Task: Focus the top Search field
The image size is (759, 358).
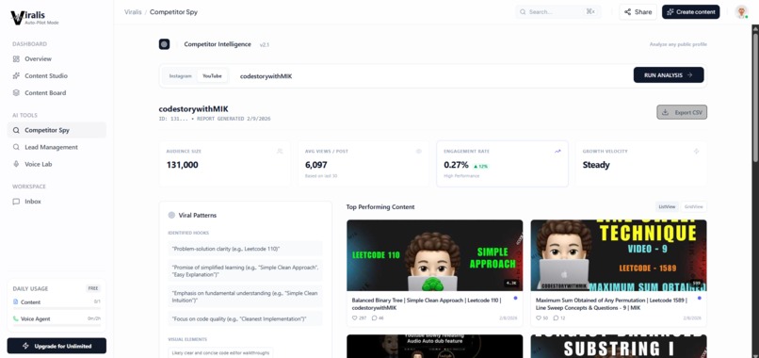Action: coord(558,11)
